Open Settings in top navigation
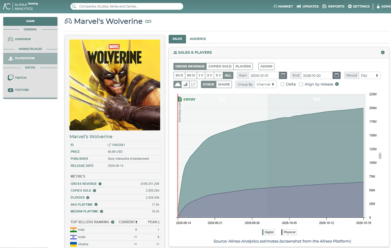This screenshot has height=248, width=391. [359, 6]
